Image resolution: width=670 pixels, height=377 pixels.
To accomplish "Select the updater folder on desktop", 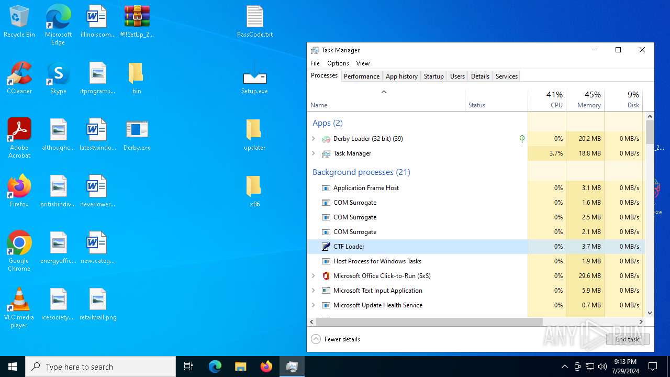I will [255, 135].
